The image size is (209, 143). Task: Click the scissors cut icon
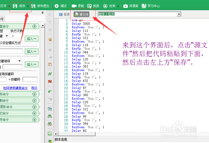pyautogui.click(x=50, y=49)
